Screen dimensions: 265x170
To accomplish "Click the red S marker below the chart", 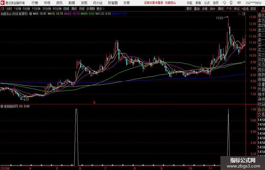I will coord(94,102).
